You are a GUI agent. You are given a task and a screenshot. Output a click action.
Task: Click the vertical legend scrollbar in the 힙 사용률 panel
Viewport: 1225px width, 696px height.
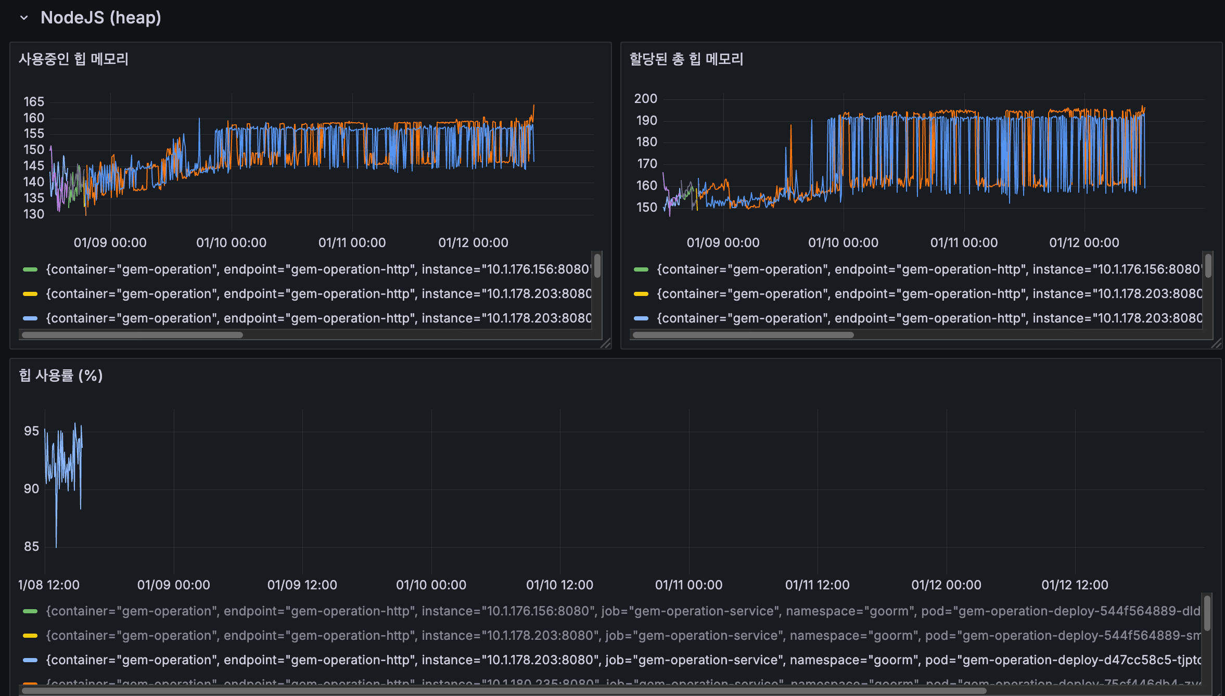[1207, 613]
